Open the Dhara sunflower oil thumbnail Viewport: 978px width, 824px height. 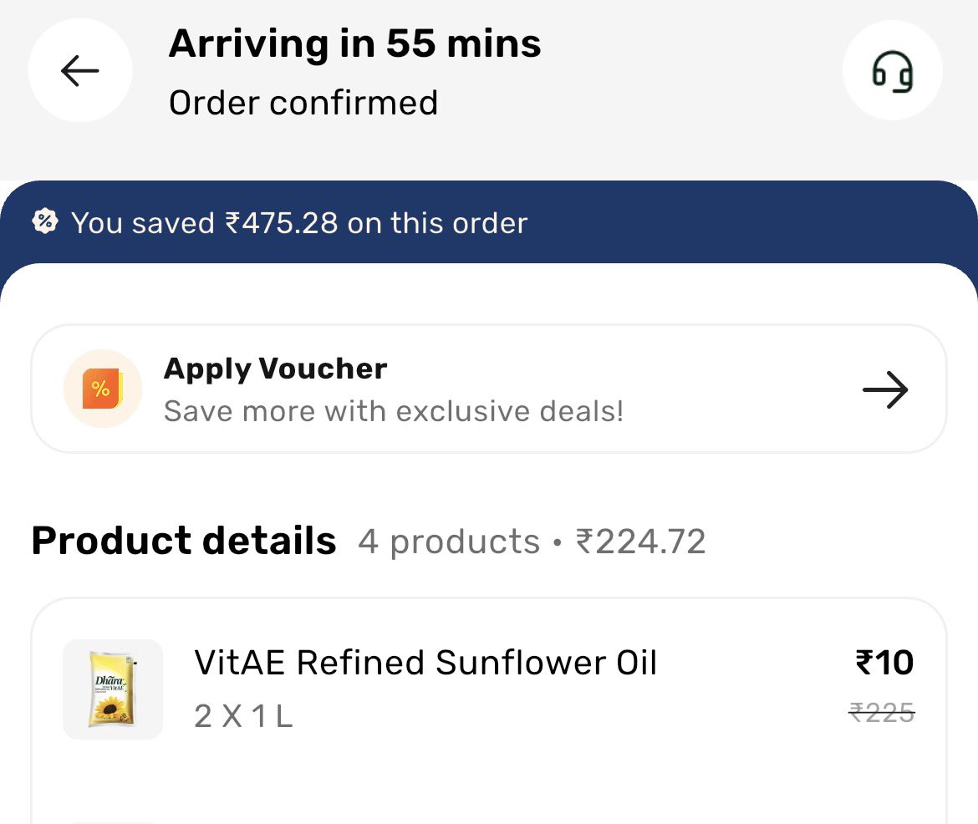pyautogui.click(x=112, y=689)
